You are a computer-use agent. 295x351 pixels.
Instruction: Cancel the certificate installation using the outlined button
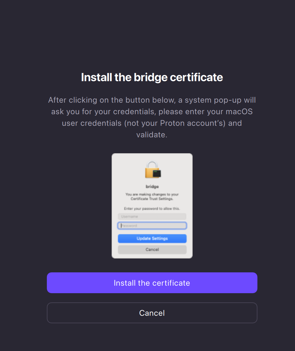(x=152, y=313)
